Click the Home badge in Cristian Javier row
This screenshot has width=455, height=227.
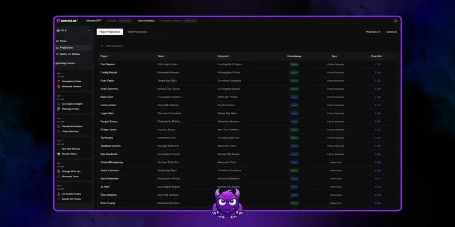[x=294, y=130]
